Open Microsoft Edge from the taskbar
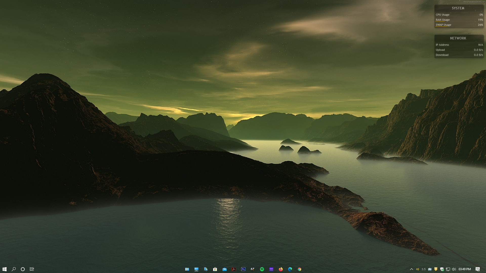 coord(290,269)
